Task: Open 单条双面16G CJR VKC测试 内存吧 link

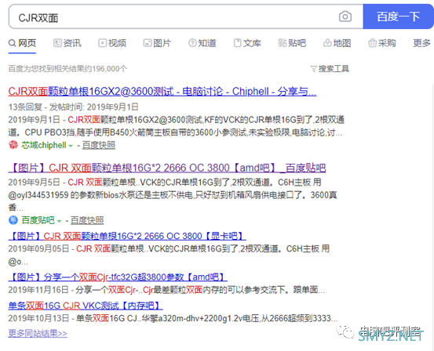Action: pos(86,306)
